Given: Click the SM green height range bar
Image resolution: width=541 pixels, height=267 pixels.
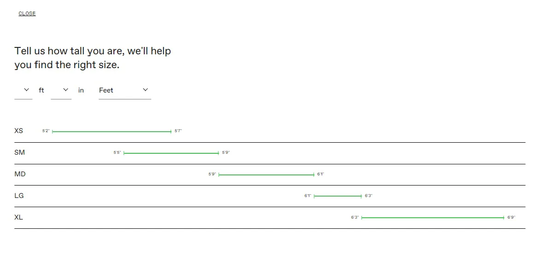Looking at the screenshot, I should pos(171,153).
